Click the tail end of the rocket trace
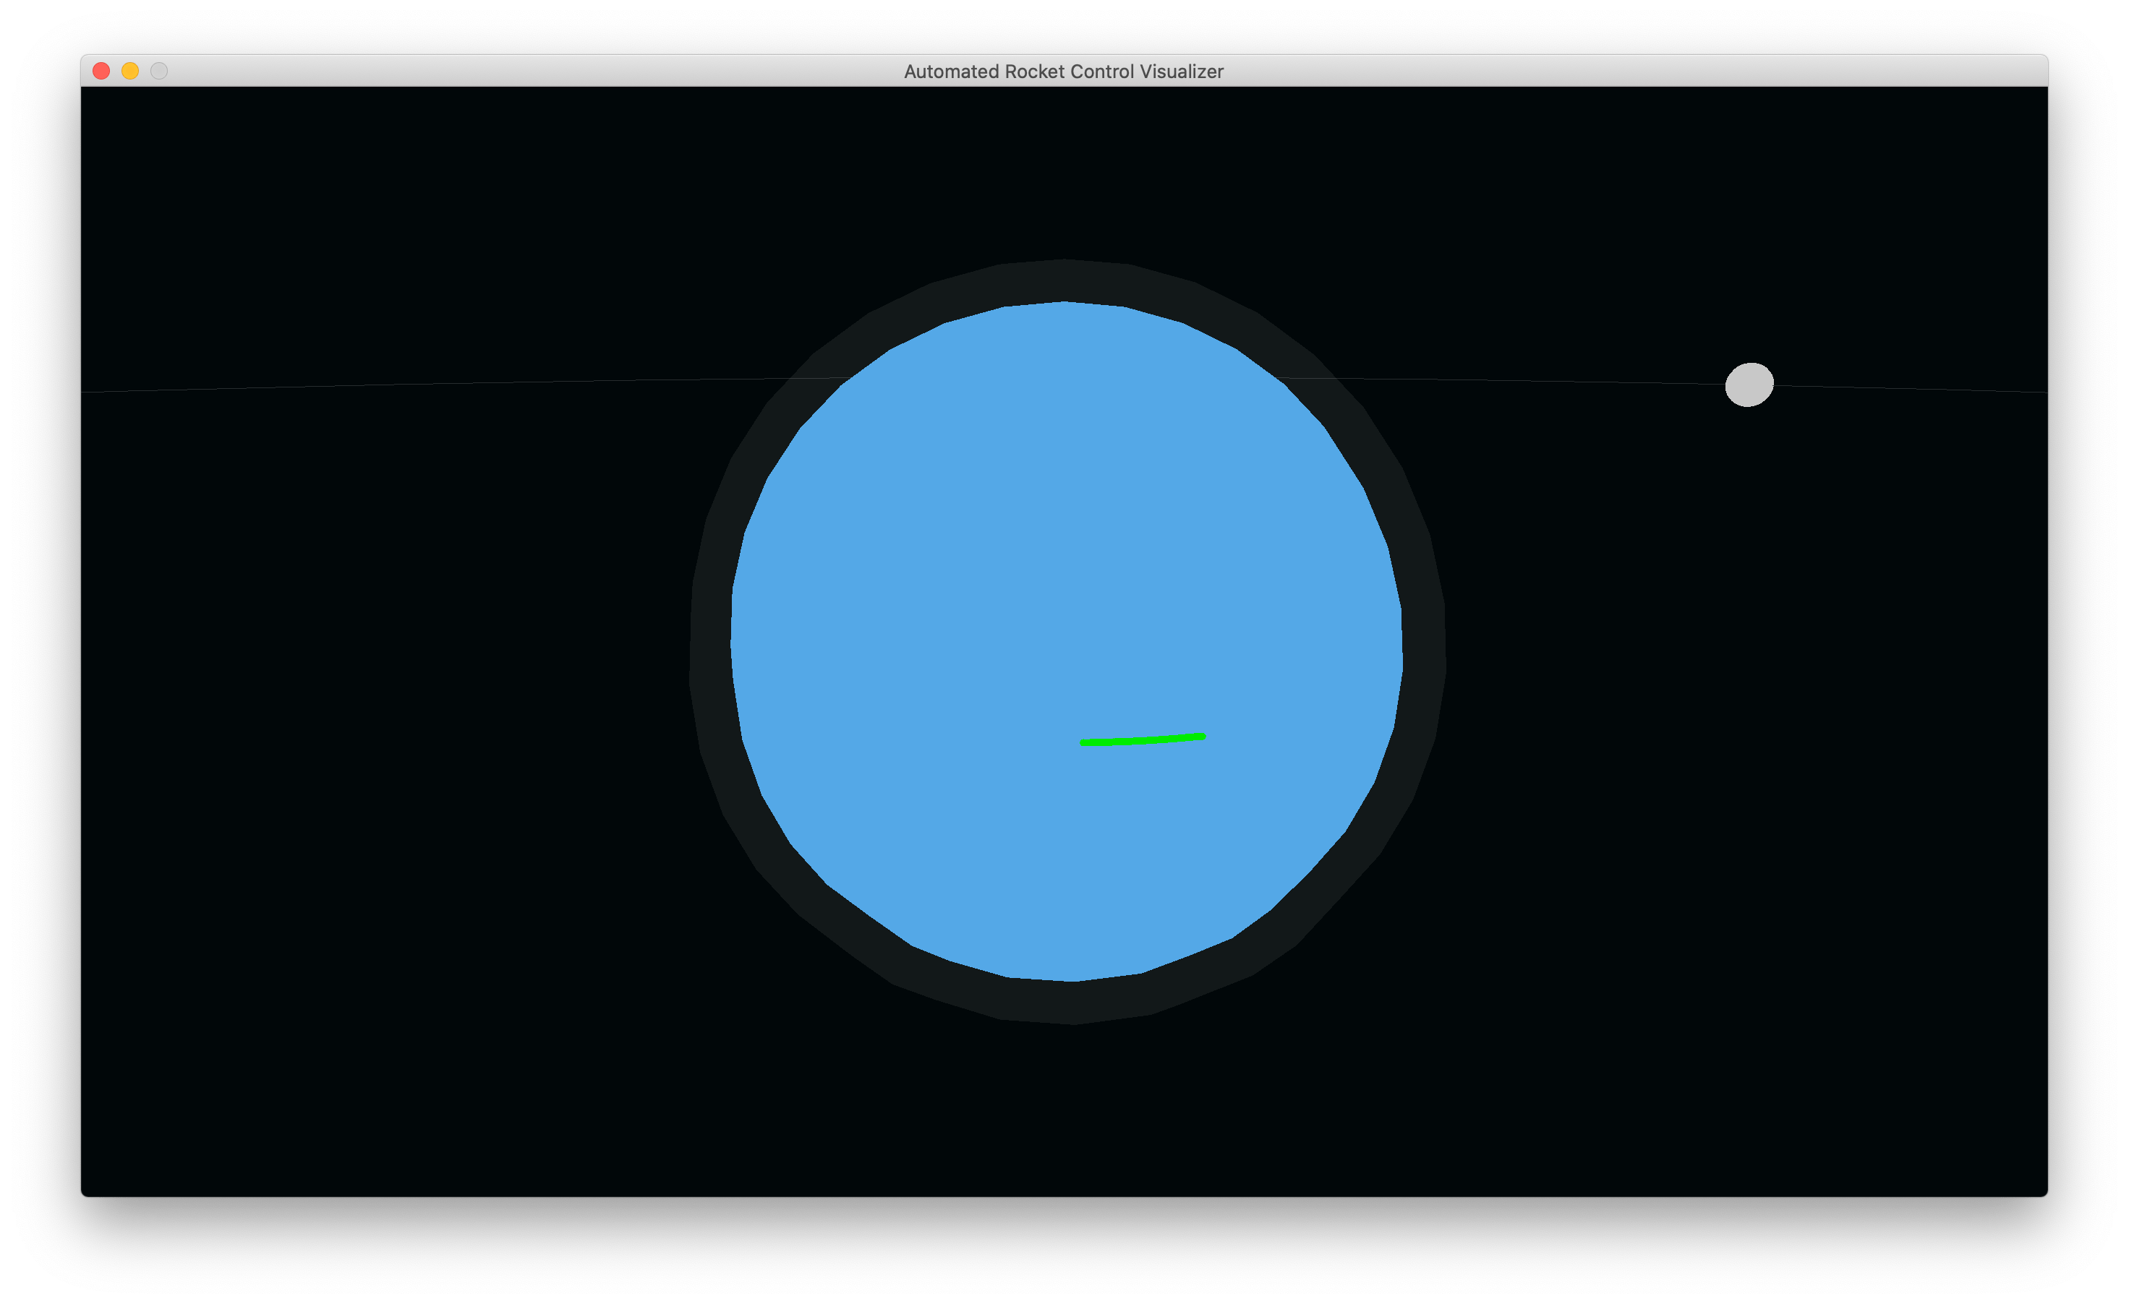This screenshot has height=1304, width=2129. click(1083, 742)
